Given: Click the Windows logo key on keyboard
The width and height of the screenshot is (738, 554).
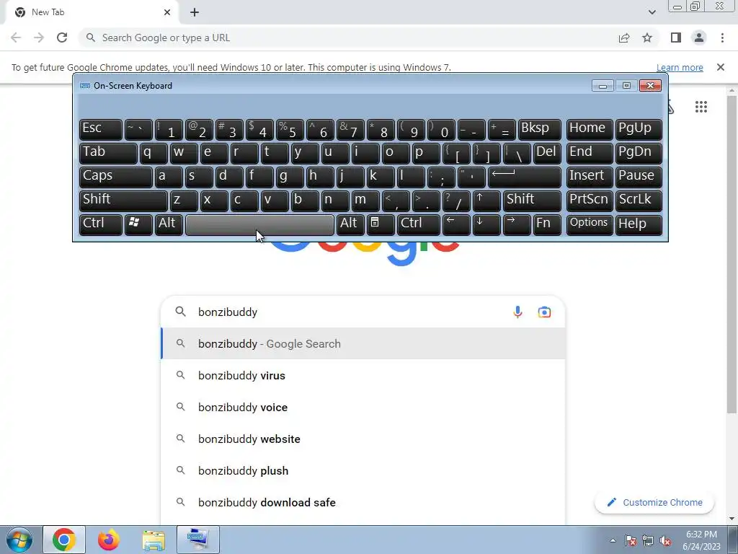Looking at the screenshot, I should coord(138,225).
